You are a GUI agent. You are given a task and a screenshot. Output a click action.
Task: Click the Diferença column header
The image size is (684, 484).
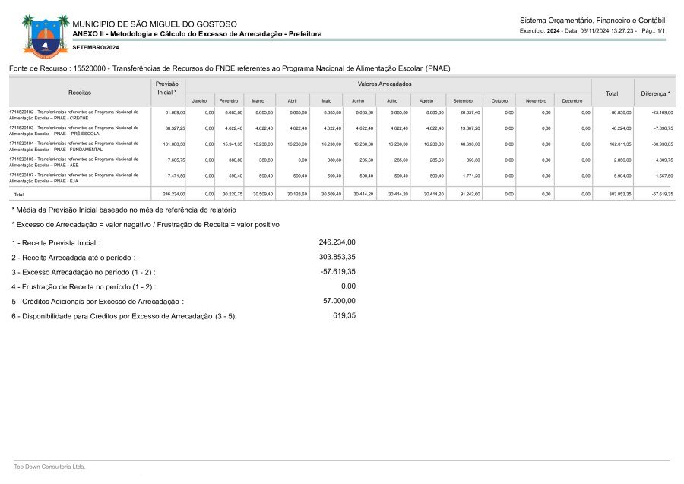[655, 93]
